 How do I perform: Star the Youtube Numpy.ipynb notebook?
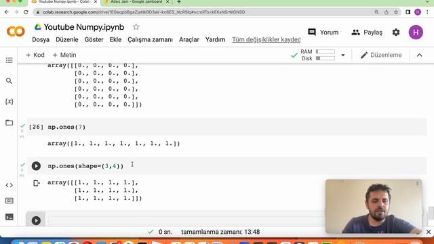pos(136,27)
